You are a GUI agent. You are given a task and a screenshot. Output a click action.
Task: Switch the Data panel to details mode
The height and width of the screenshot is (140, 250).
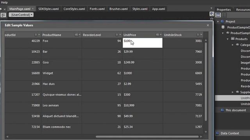(x=224, y=15)
